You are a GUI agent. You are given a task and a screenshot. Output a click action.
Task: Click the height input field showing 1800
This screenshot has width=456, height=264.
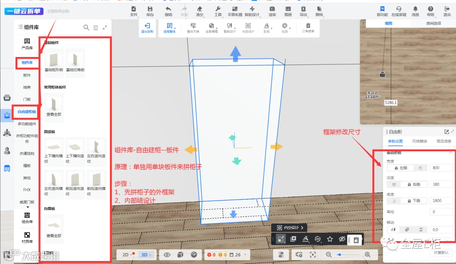441,201
